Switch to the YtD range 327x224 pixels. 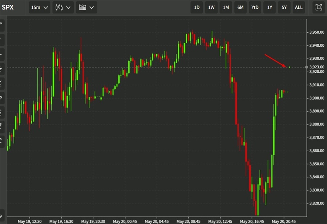pyautogui.click(x=255, y=8)
